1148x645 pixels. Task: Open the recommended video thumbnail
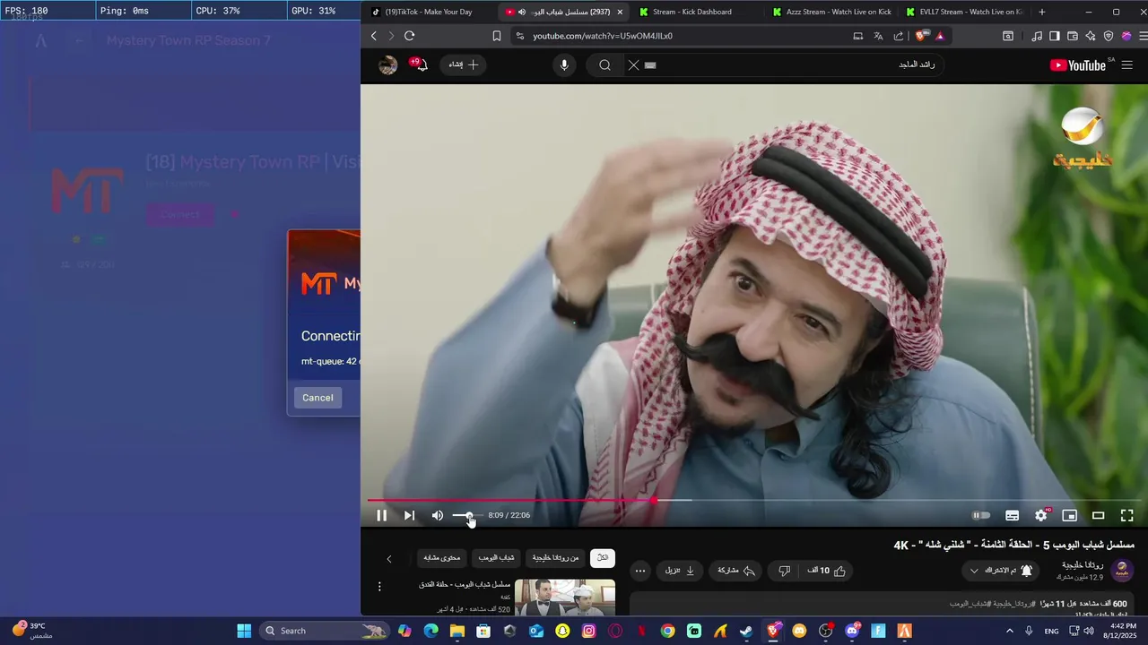click(565, 598)
